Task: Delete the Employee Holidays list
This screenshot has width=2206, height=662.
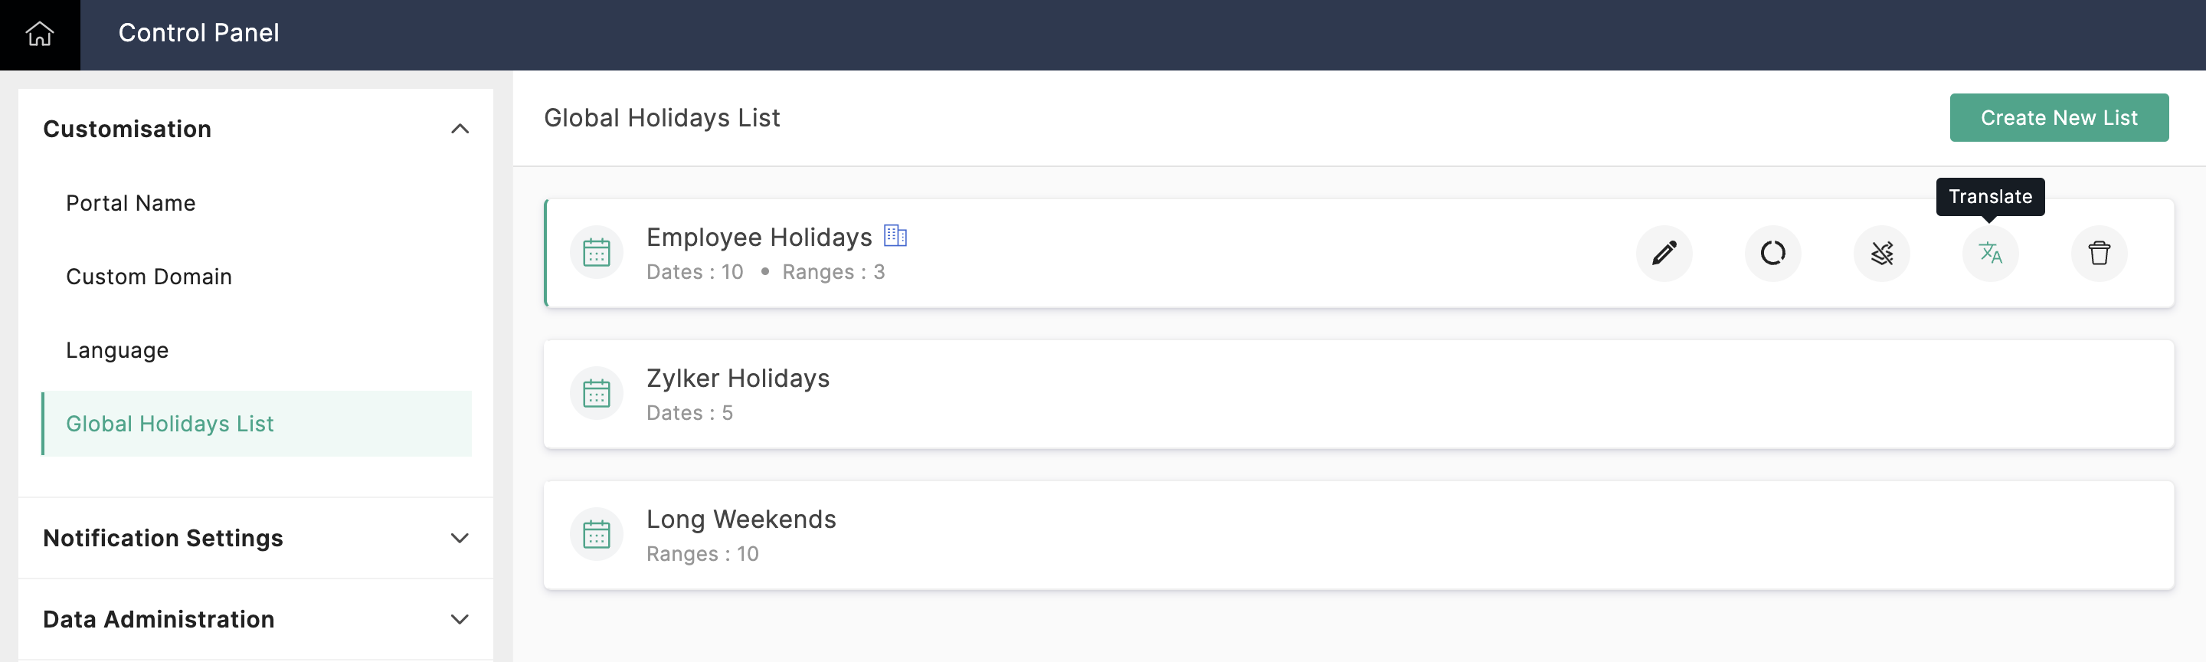Action: (2098, 254)
